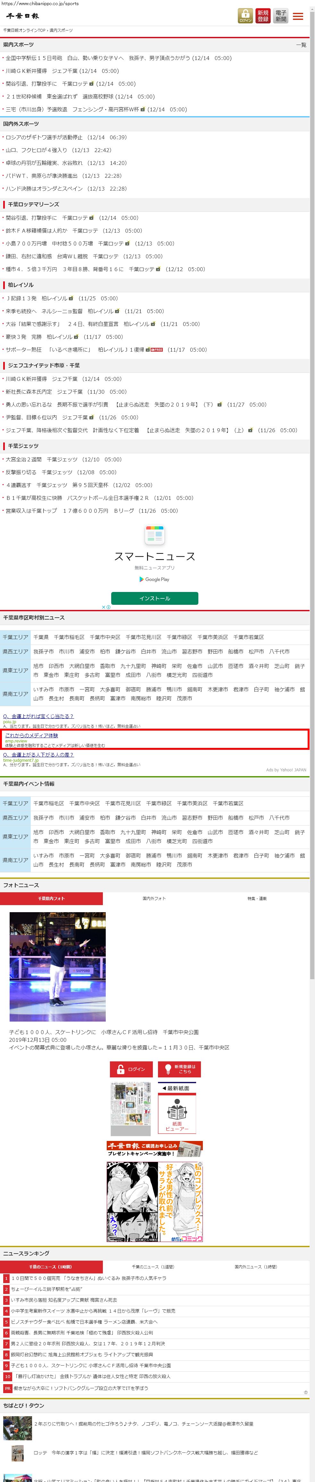The image size is (315, 1482).
Task: Click 千葉日報オンラインTOP breadcrumb link
Action: pos(24,30)
